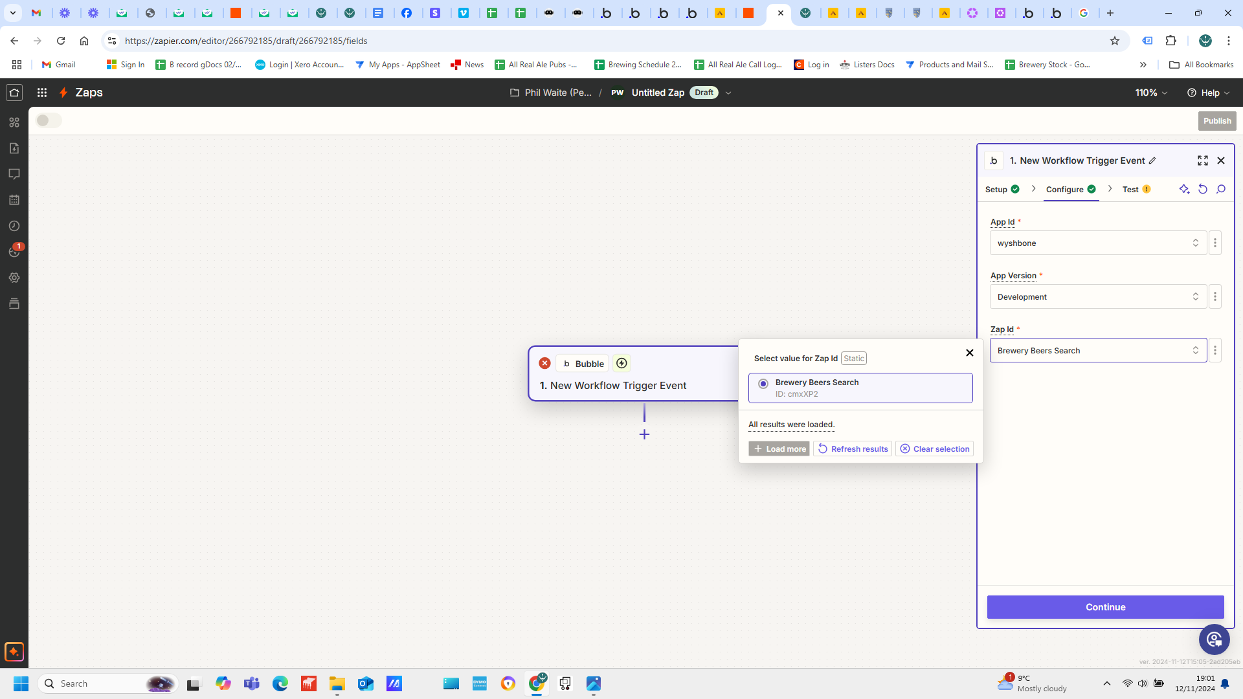Rename the step using the pencil edit icon
This screenshot has width=1243, height=699.
pos(1154,160)
